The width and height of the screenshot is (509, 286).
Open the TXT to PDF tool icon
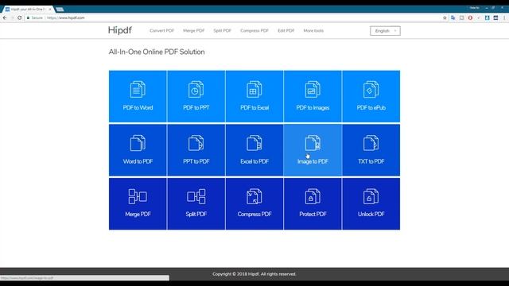[x=371, y=143]
